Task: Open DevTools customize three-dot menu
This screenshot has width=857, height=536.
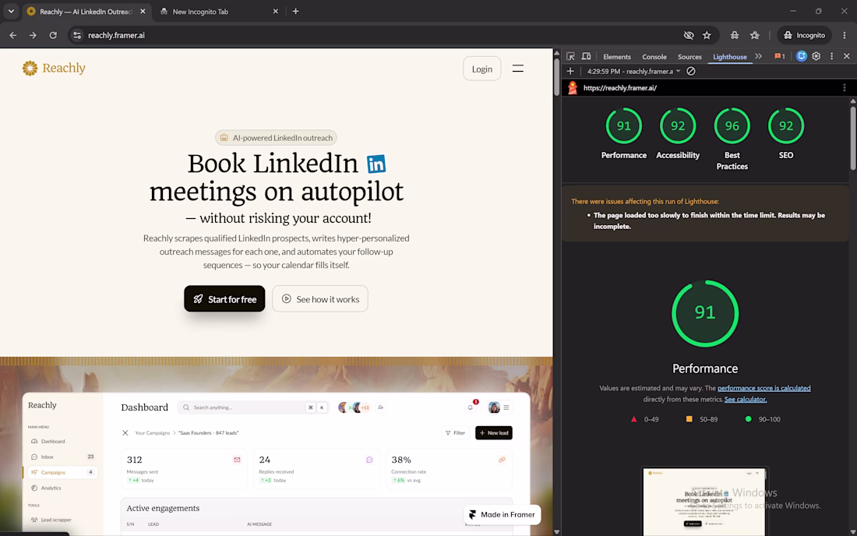Action: (832, 56)
